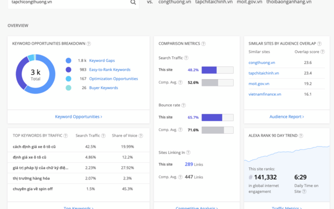
Task: Open help icon beside Bounce rate
Action: [x=183, y=105]
